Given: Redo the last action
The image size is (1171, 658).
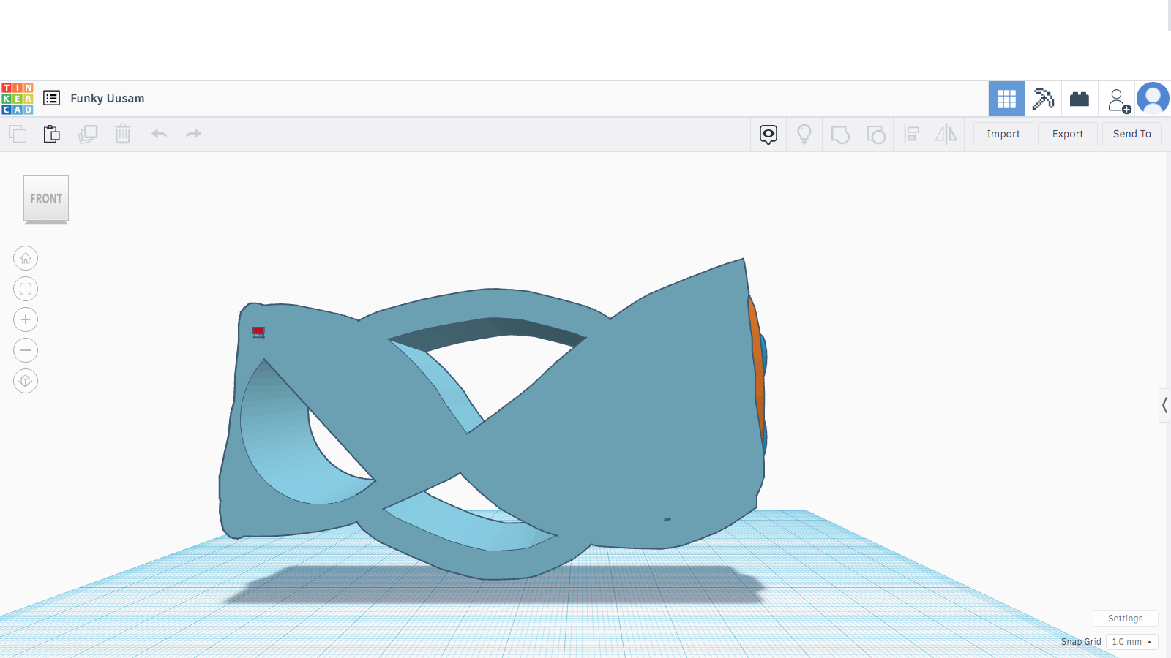Looking at the screenshot, I should coord(193,134).
